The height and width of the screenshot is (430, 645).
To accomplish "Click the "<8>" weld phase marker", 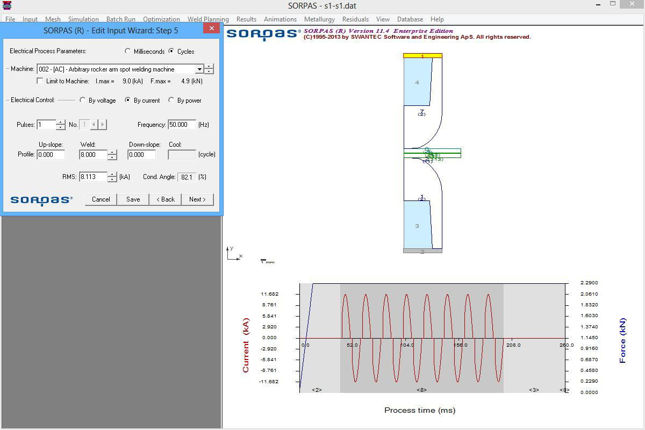I will pyautogui.click(x=421, y=390).
